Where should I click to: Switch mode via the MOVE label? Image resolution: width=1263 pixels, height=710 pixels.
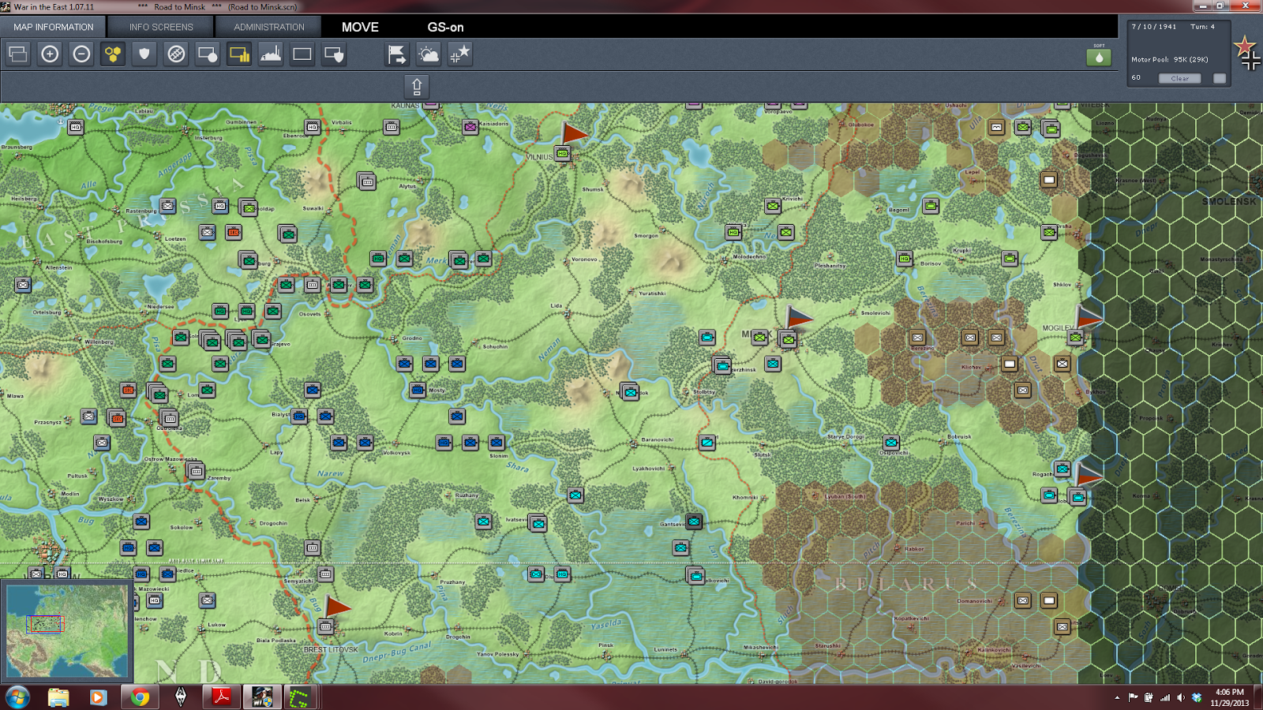(x=360, y=27)
